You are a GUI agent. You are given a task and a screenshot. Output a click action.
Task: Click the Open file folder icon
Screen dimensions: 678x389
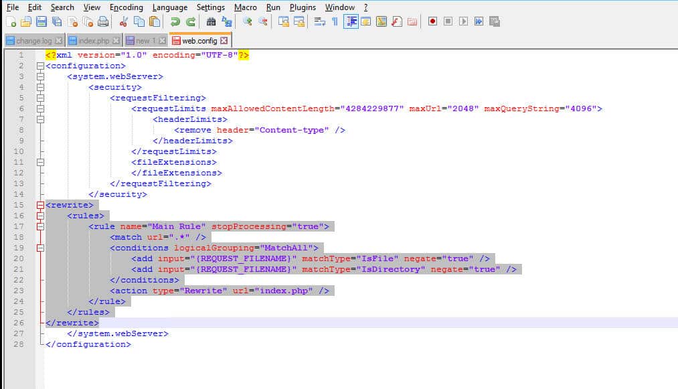[26, 21]
